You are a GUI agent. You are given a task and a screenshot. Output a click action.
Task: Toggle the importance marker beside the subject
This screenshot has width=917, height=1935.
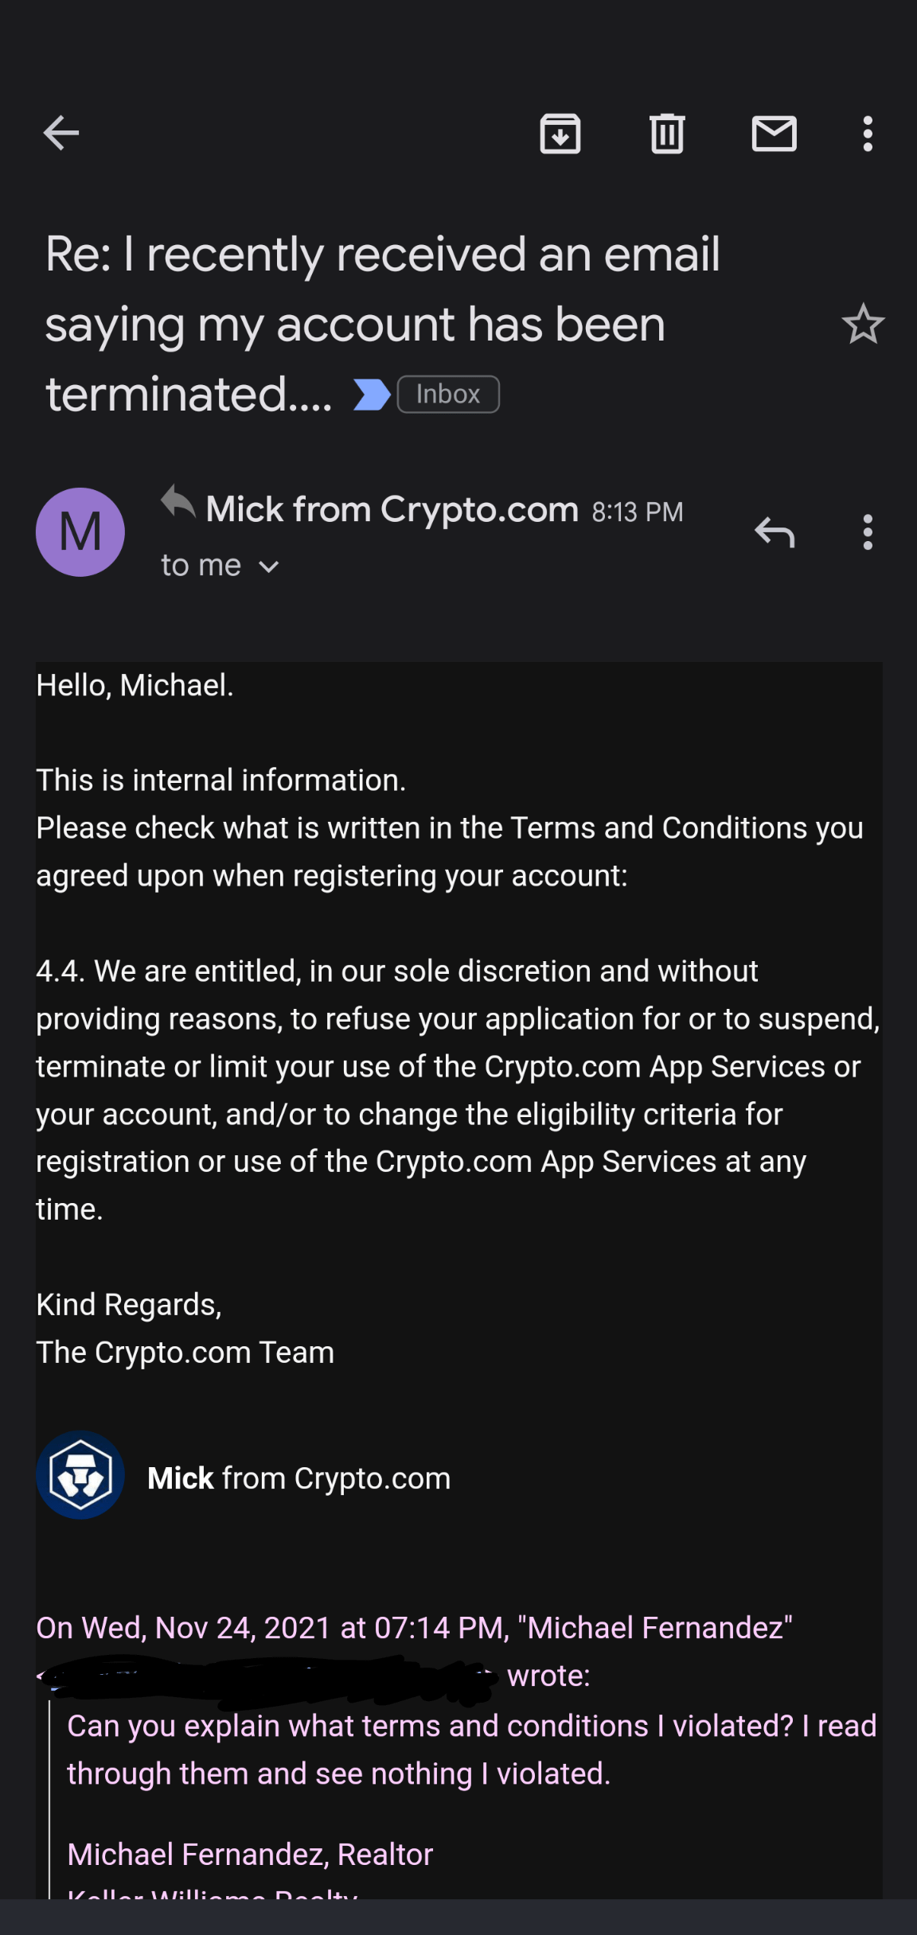(x=371, y=395)
